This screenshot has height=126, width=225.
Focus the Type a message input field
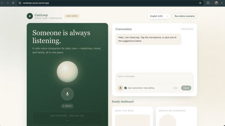[154, 78]
